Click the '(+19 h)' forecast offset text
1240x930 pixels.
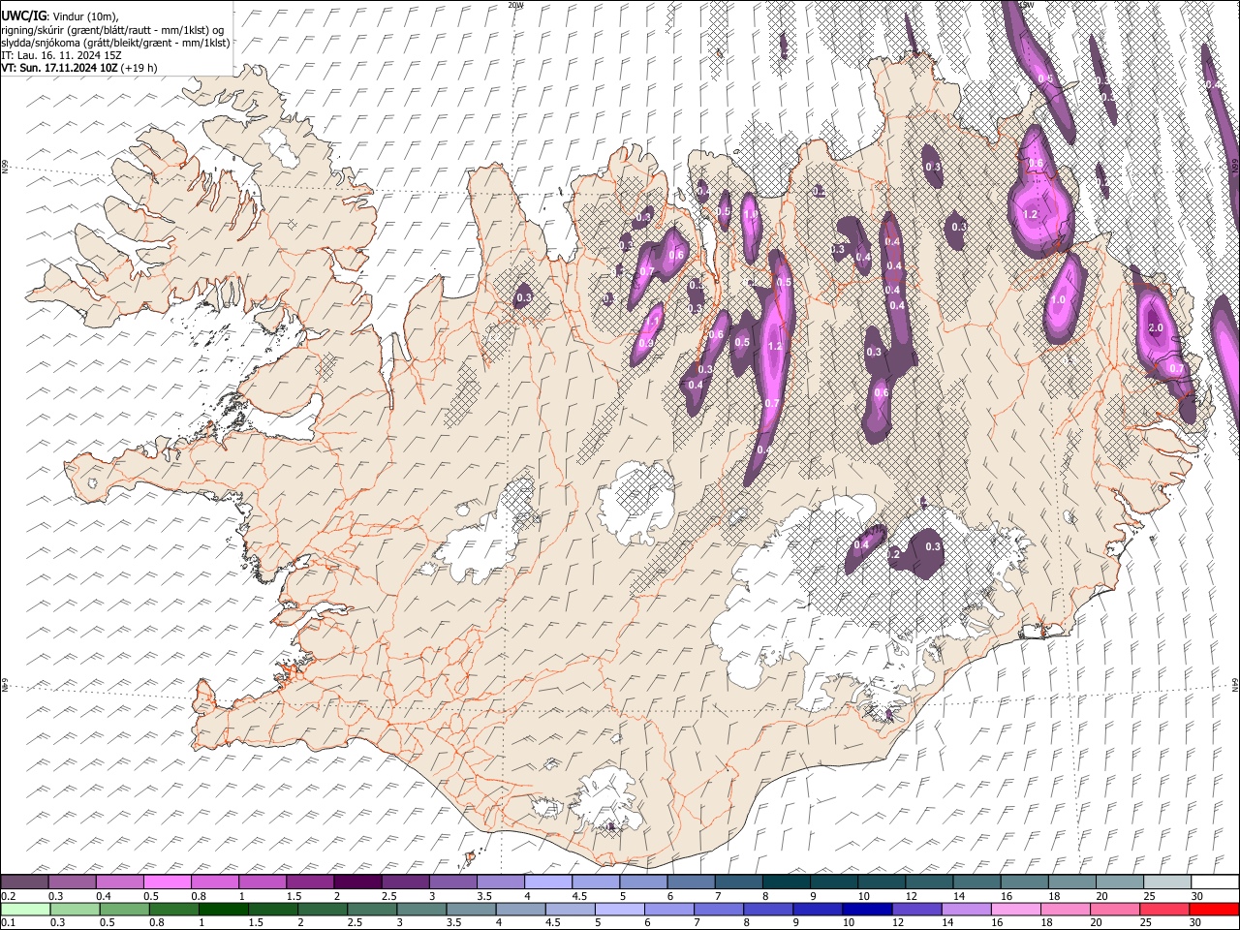click(x=139, y=68)
